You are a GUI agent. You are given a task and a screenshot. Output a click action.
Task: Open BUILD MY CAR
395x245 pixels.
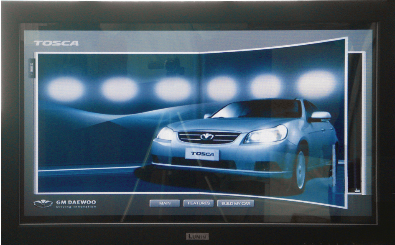coord(236,204)
